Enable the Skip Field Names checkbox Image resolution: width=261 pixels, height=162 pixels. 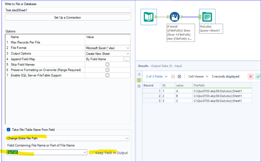107,64
